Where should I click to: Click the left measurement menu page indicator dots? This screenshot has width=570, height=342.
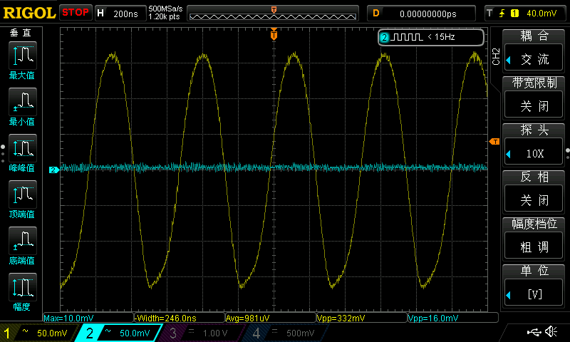[x=3, y=153]
